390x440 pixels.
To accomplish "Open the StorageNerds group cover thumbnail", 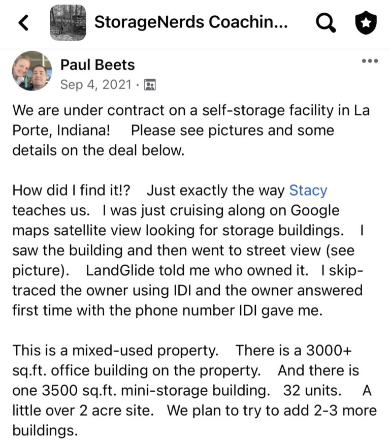I will tap(67, 22).
